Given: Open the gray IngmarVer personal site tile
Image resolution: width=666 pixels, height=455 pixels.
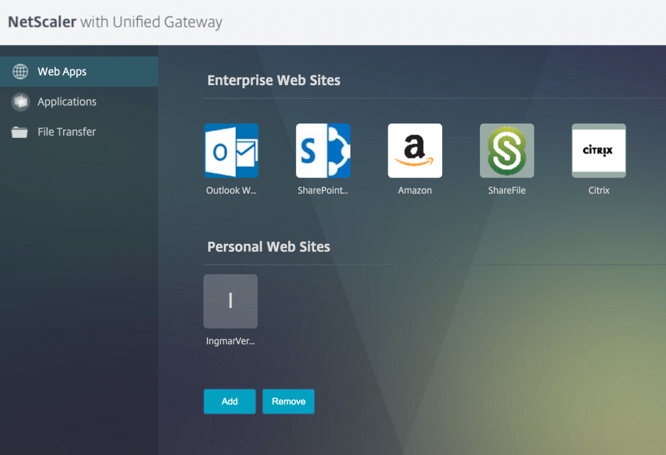Looking at the screenshot, I should coord(230,301).
